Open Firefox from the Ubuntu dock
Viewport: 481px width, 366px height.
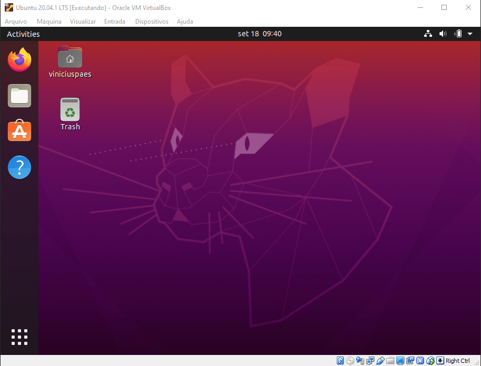(x=19, y=59)
